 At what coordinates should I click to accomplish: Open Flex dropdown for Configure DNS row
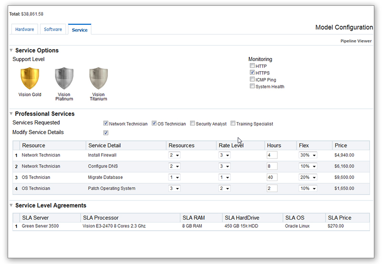pyautogui.click(x=308, y=166)
